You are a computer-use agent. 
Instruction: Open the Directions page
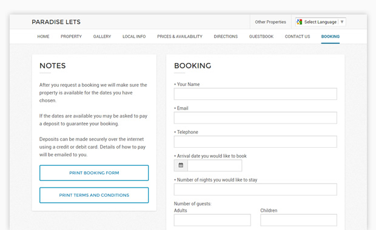(226, 36)
